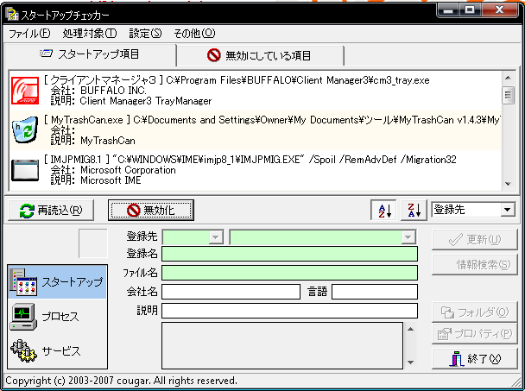Click the multiline box scroll-down arrow

click(x=411, y=363)
